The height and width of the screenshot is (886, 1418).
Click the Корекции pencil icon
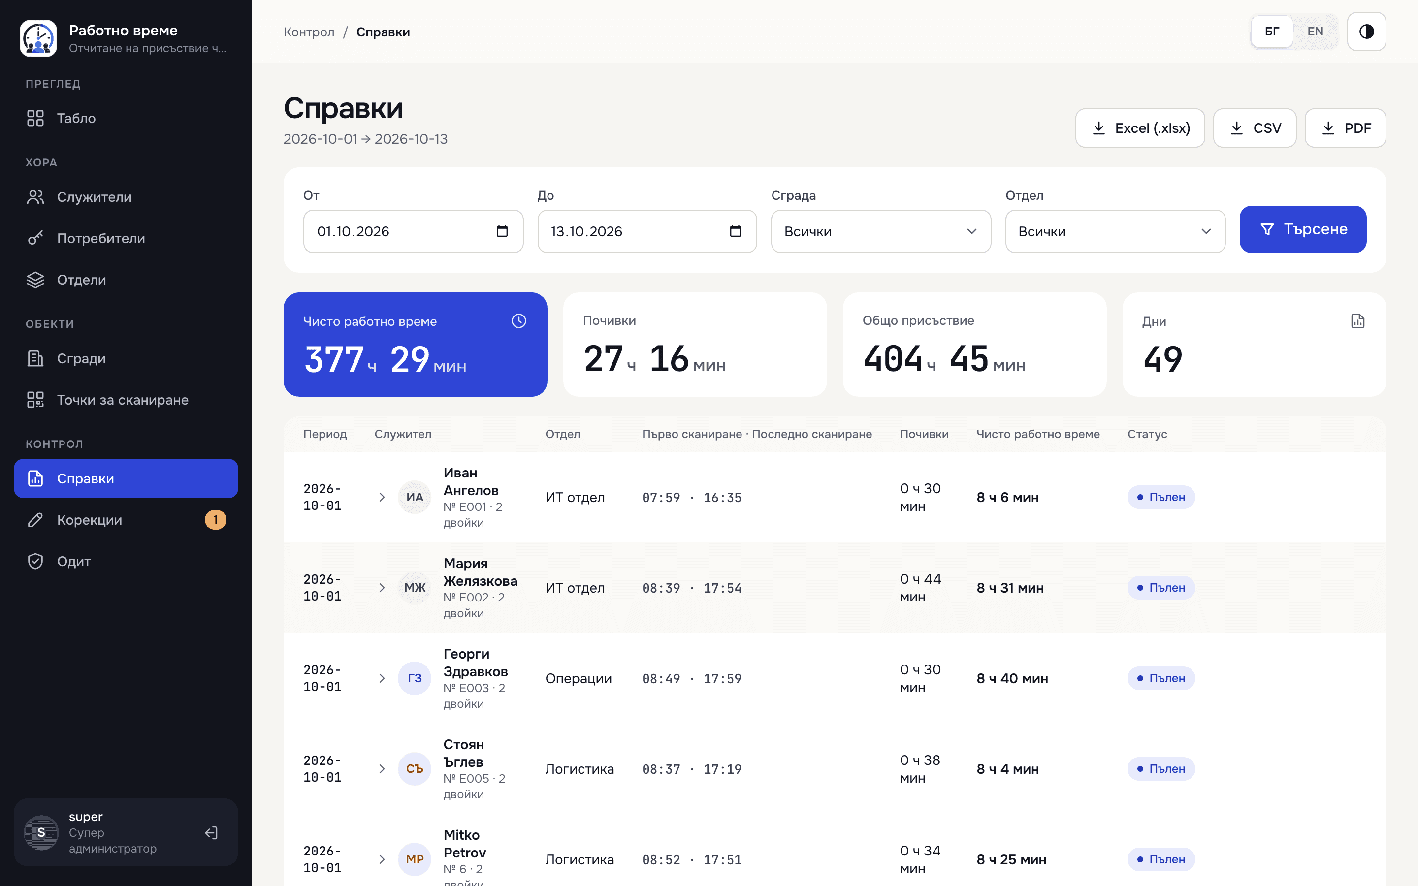(x=35, y=520)
